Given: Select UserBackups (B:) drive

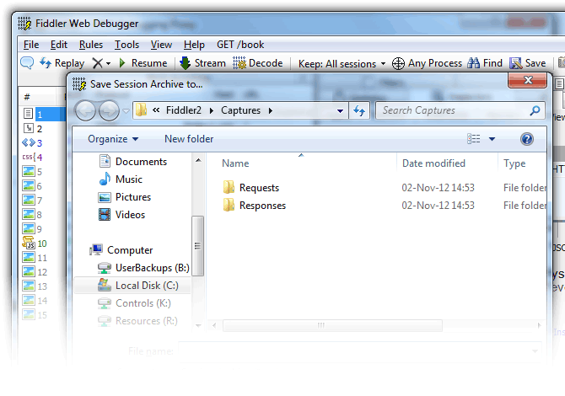Looking at the screenshot, I should (143, 268).
